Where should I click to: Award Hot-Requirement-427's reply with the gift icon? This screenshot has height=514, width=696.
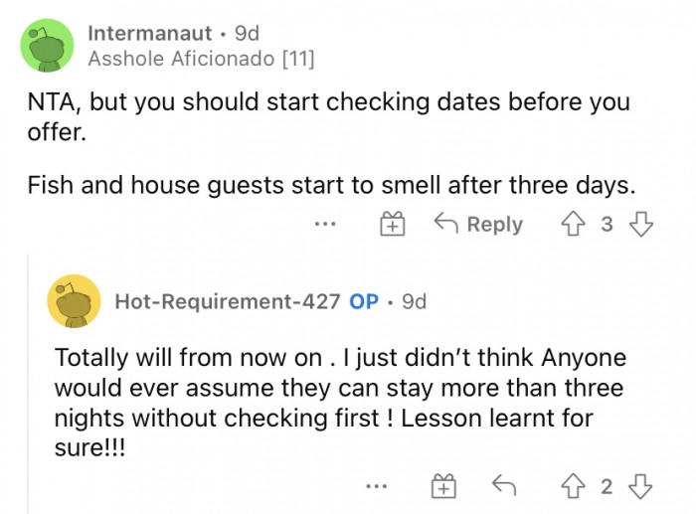coord(443,486)
